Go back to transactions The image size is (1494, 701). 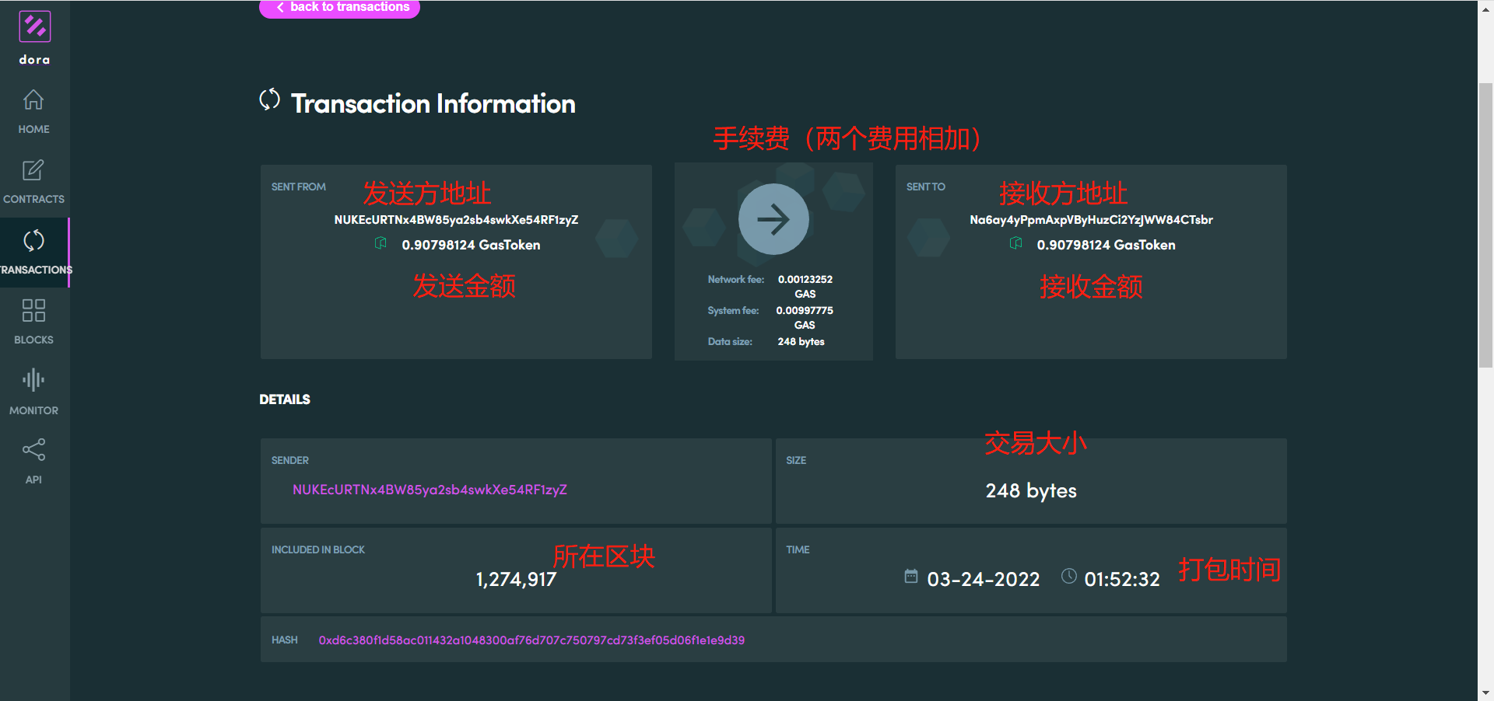tap(340, 8)
